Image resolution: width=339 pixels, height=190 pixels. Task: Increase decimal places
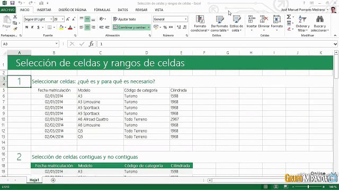[x=179, y=27]
